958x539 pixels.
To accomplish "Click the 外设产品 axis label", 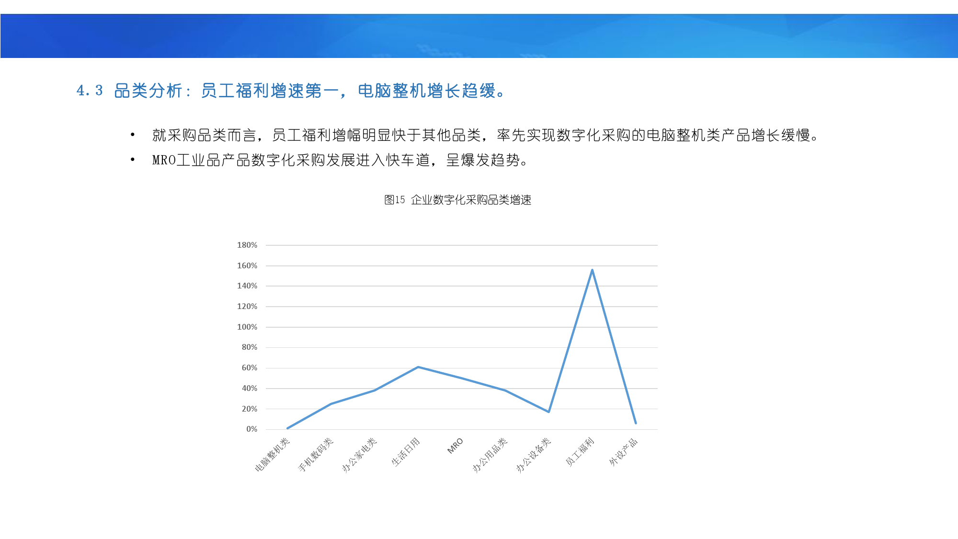I will [x=623, y=452].
